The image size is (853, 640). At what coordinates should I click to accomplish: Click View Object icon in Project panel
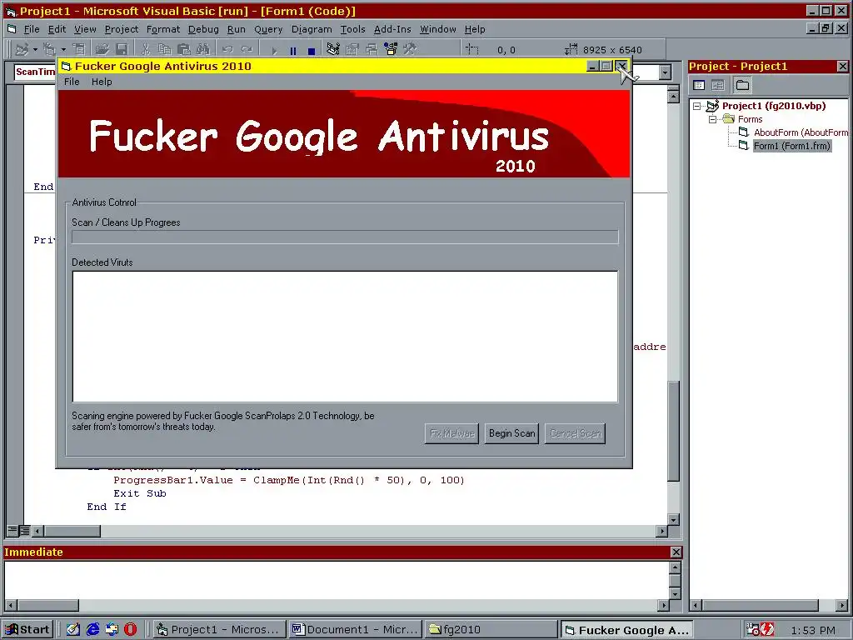(718, 85)
